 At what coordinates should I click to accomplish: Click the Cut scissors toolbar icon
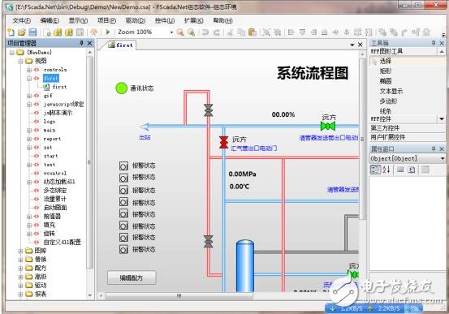(230, 32)
